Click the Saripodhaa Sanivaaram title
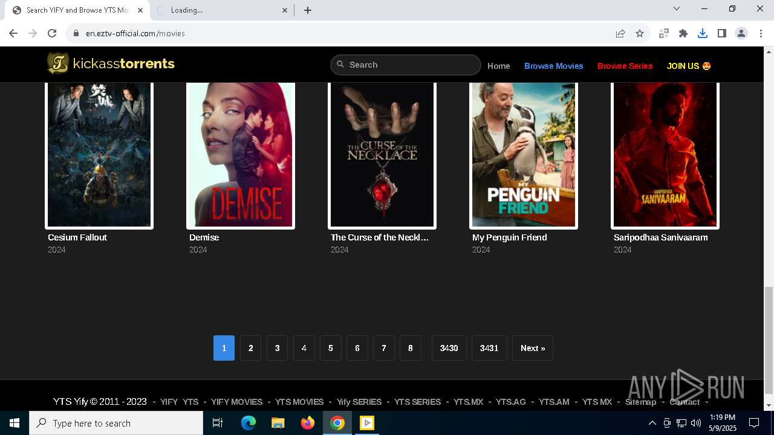 tap(661, 237)
